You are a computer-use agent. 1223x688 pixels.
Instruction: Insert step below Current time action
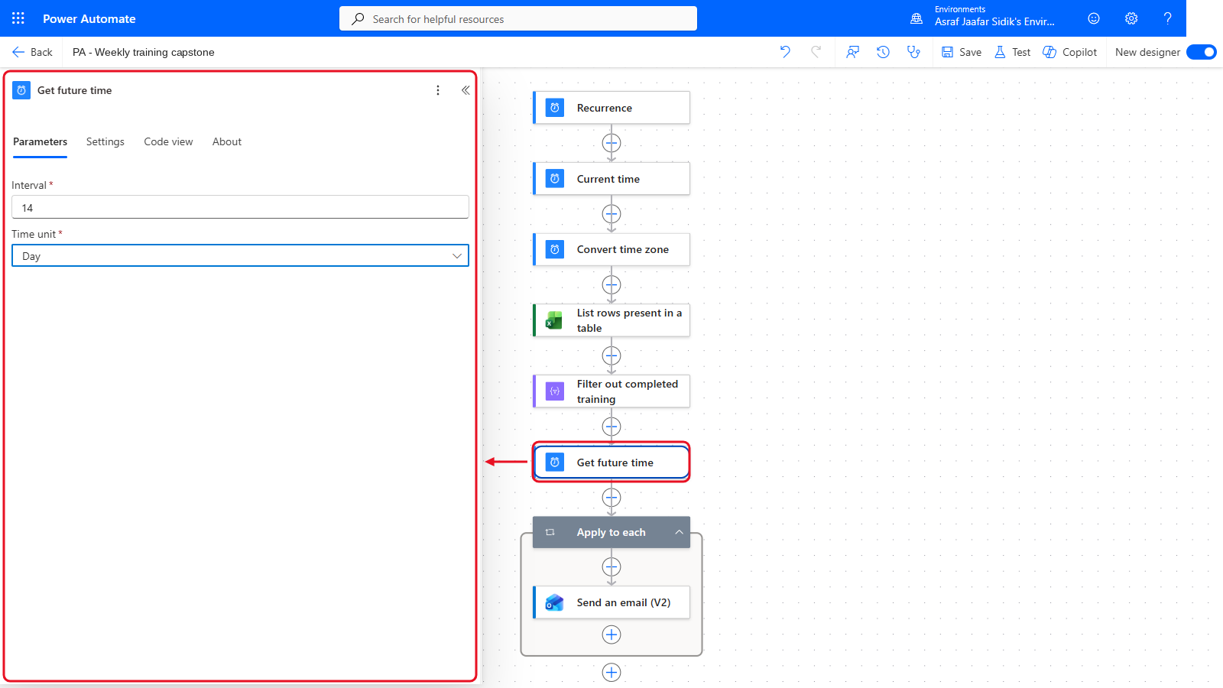[611, 214]
